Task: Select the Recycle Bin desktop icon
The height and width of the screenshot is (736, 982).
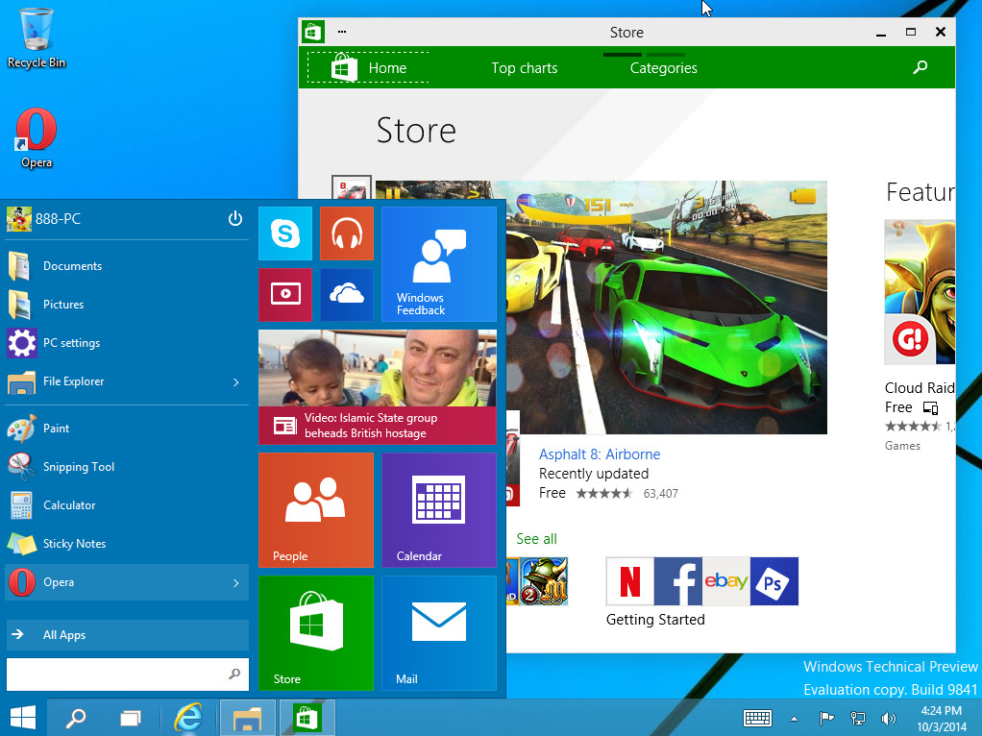Action: [37, 37]
